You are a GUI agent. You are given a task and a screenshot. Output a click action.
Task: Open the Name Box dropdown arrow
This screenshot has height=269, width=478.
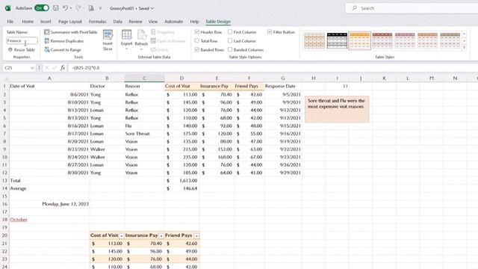click(x=32, y=68)
